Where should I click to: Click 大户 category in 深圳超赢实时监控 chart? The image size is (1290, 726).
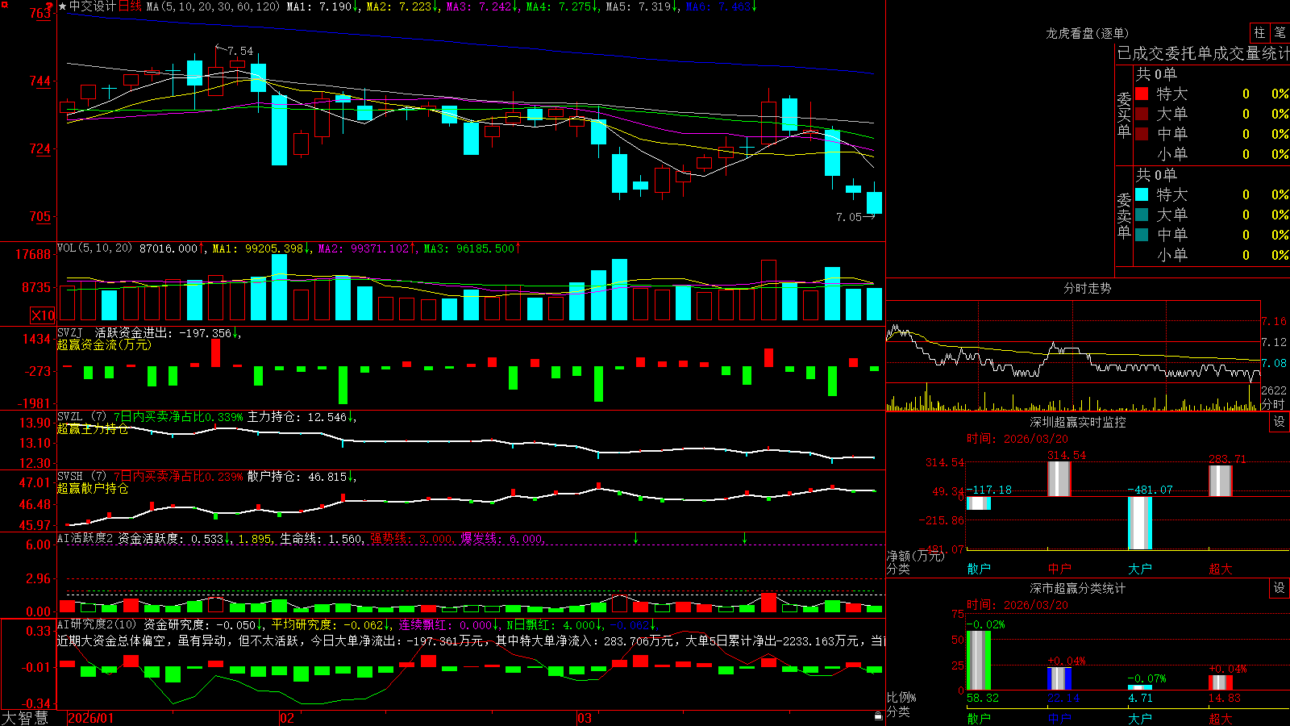(1140, 569)
